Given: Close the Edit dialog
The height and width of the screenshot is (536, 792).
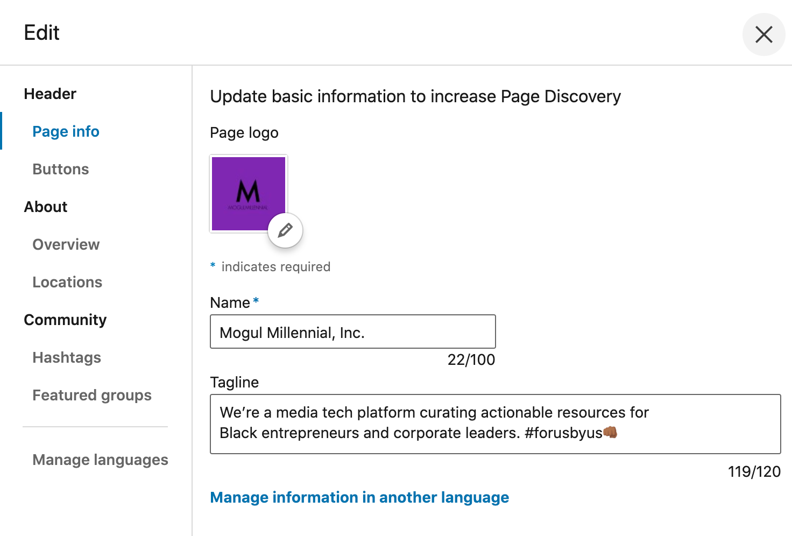Looking at the screenshot, I should click(x=763, y=34).
